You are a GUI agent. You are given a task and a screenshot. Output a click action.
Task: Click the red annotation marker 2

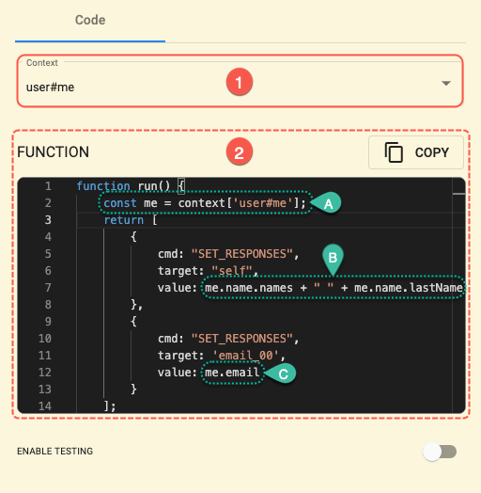240,151
